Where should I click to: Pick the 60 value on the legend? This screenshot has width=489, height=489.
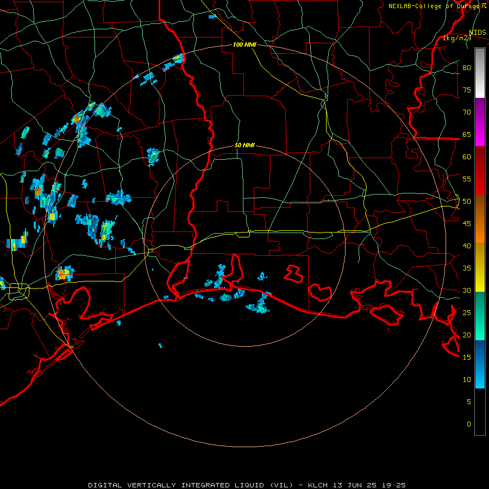click(x=467, y=157)
